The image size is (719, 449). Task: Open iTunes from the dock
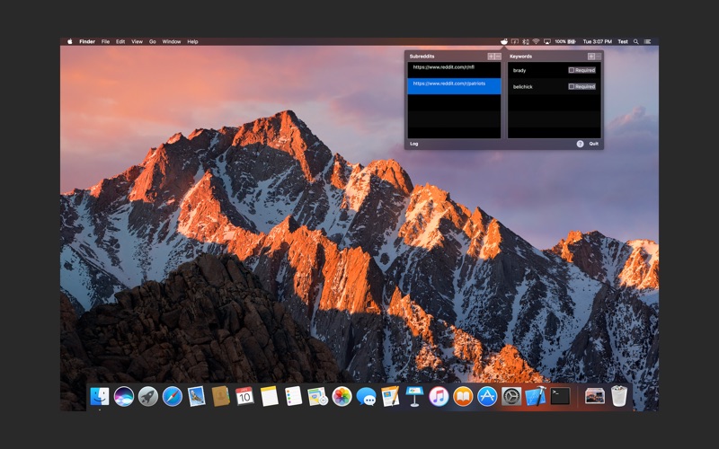(439, 396)
